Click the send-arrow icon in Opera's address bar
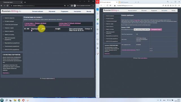This screenshot has width=181, height=102. 173,6
